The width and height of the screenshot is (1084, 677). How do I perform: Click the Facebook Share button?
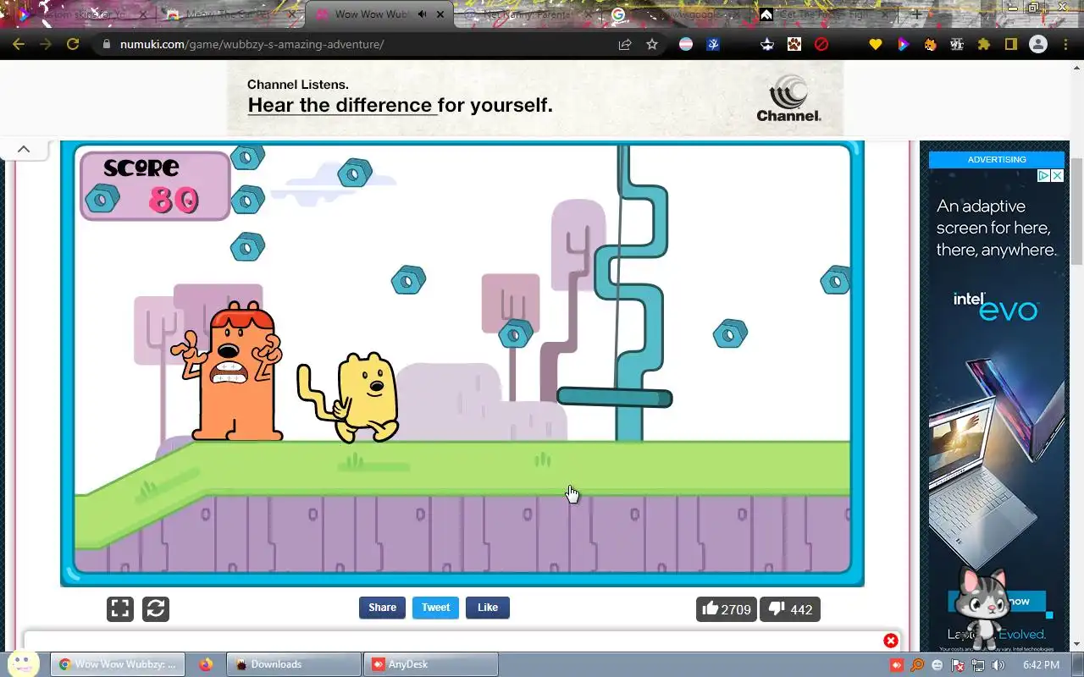pyautogui.click(x=382, y=608)
